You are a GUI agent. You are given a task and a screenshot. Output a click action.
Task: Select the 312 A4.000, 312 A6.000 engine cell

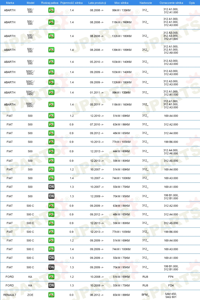[171, 152]
